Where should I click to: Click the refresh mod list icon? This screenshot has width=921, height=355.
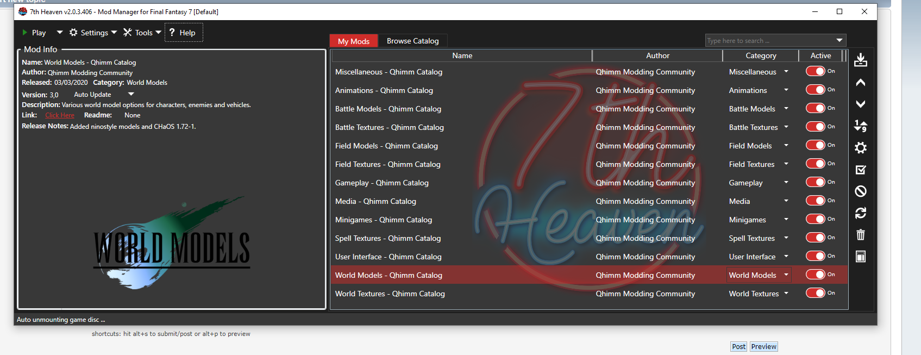coord(861,213)
